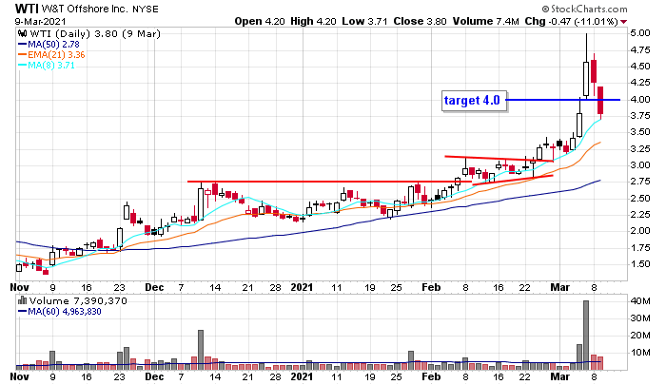Click the WTI (Daily) 3.80 legend label
Screen dimensions: 666x385
click(x=95, y=33)
